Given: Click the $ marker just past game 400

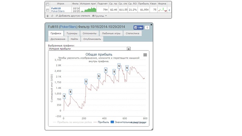Looking at the screenshot, I should pyautogui.click(x=105, y=70).
